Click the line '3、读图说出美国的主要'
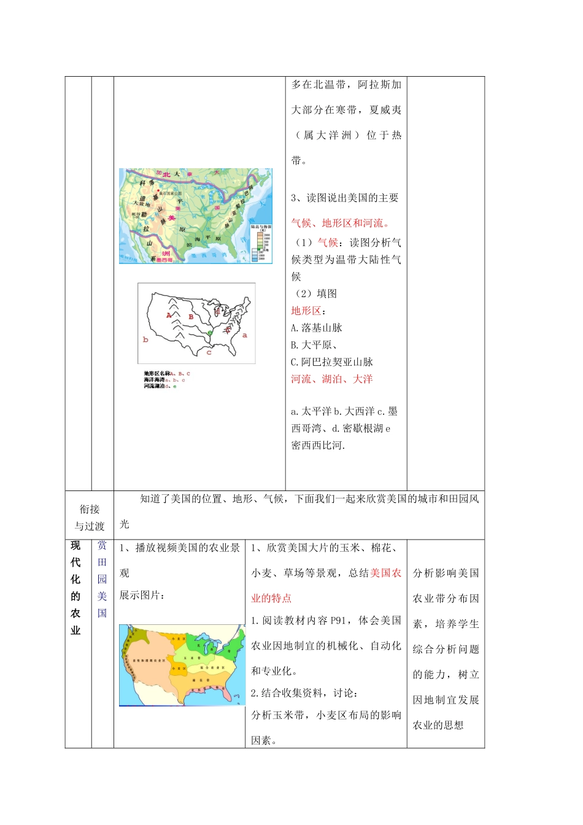 (x=345, y=198)
